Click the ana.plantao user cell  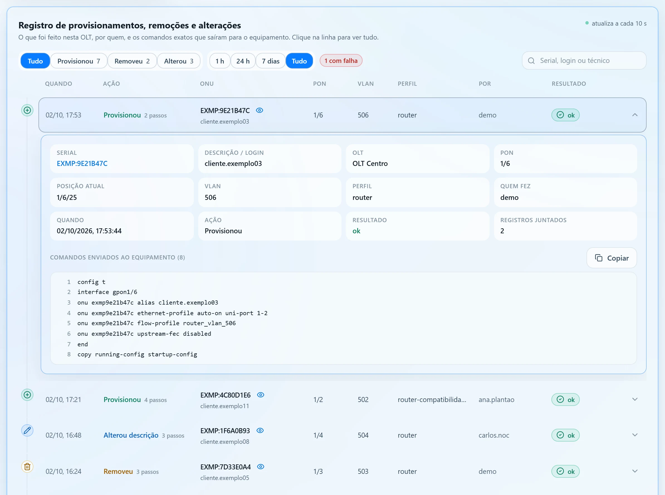(496, 400)
